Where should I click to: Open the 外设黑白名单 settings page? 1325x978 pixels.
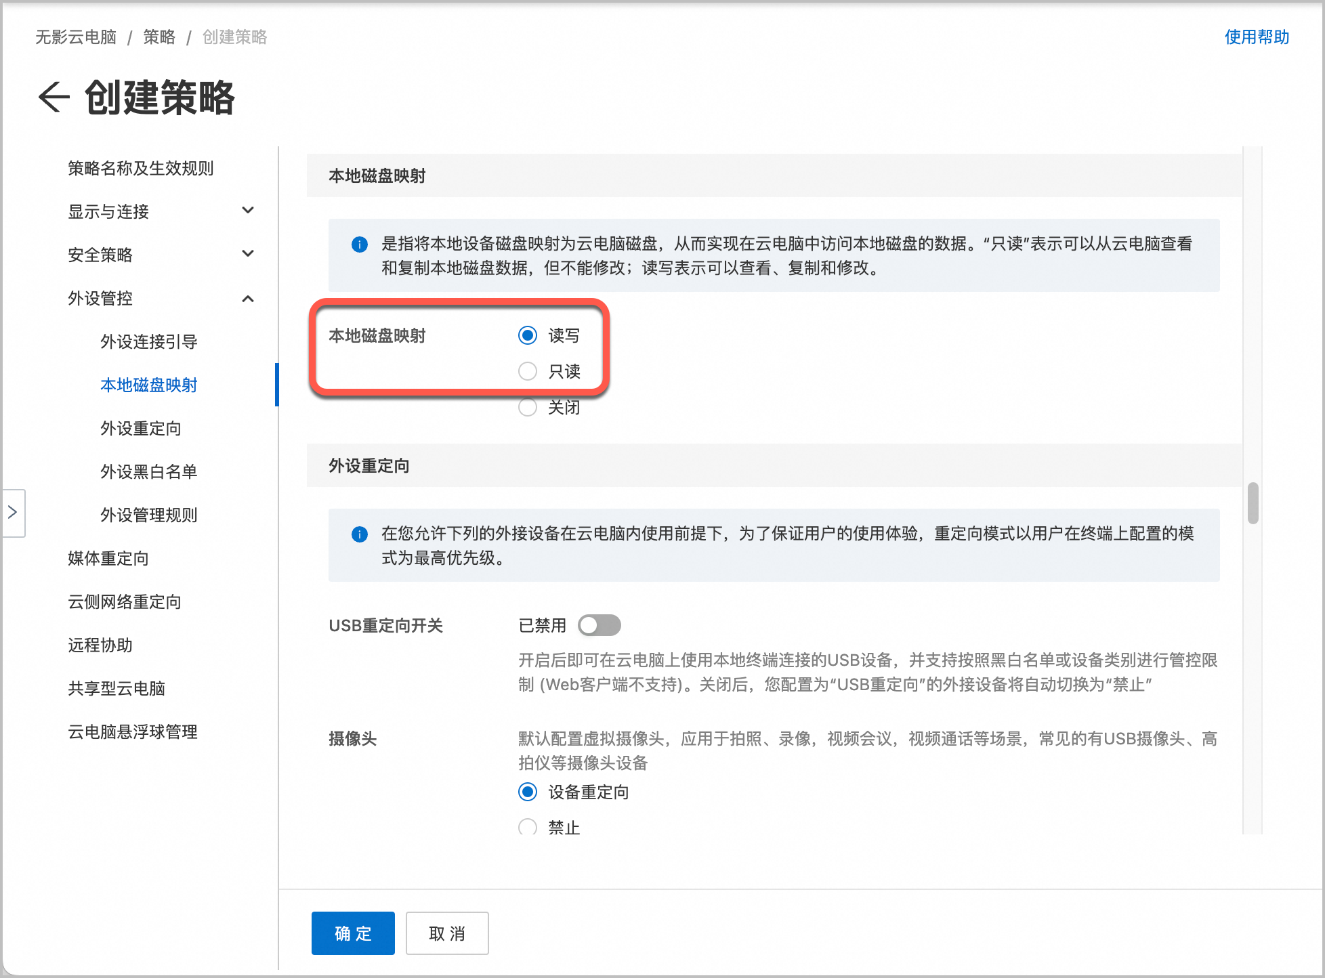[148, 471]
